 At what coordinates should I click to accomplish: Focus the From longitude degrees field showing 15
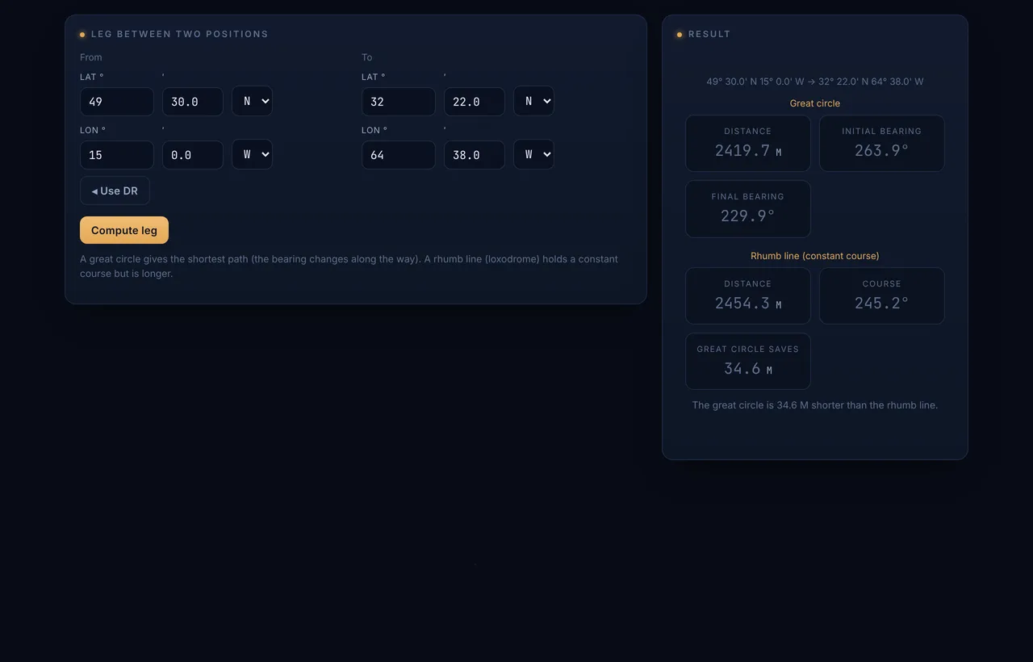tap(117, 155)
